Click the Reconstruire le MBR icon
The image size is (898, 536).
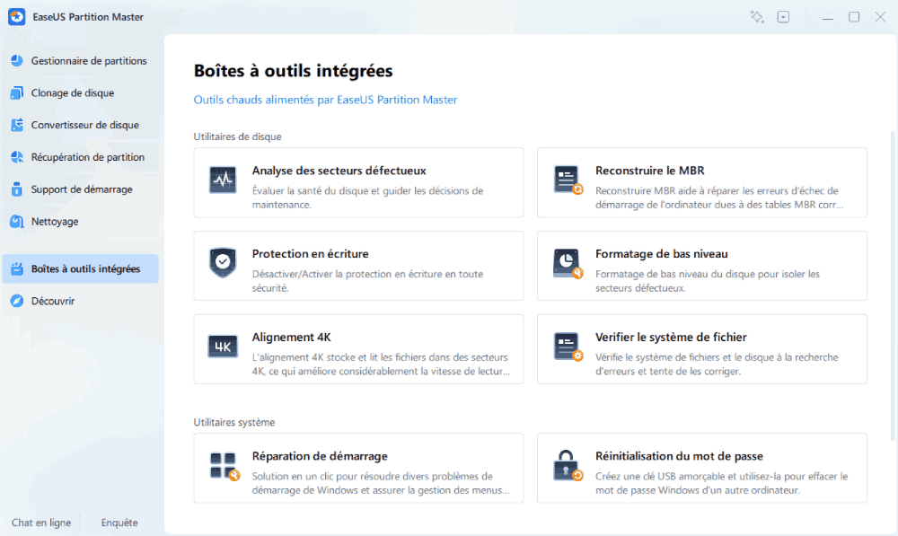[x=568, y=180]
